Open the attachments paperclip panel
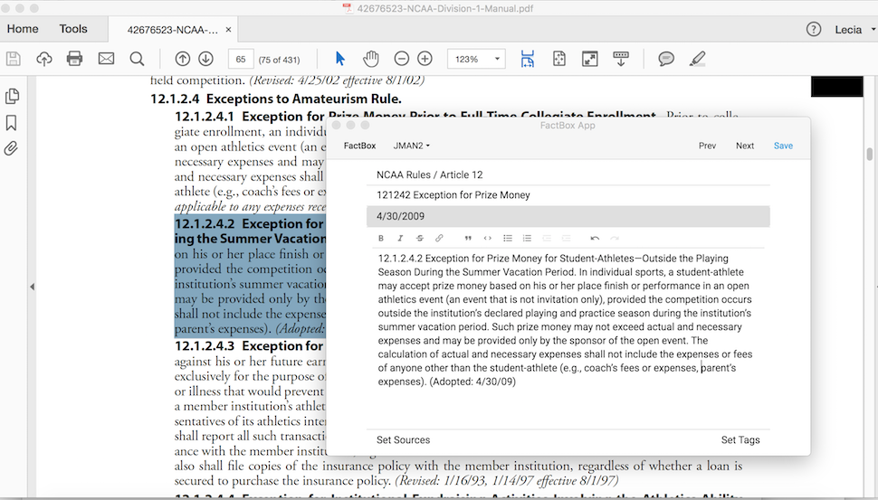This screenshot has height=500, width=878. 11,149
